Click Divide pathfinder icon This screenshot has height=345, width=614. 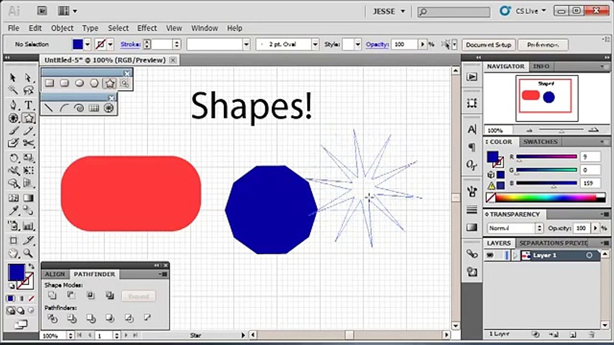coord(52,318)
